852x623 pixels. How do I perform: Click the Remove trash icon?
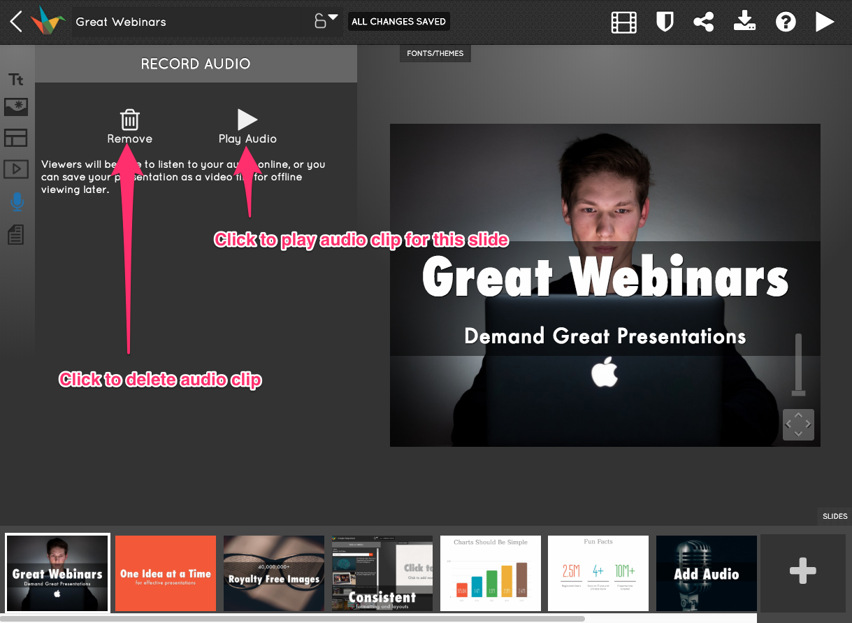point(129,120)
